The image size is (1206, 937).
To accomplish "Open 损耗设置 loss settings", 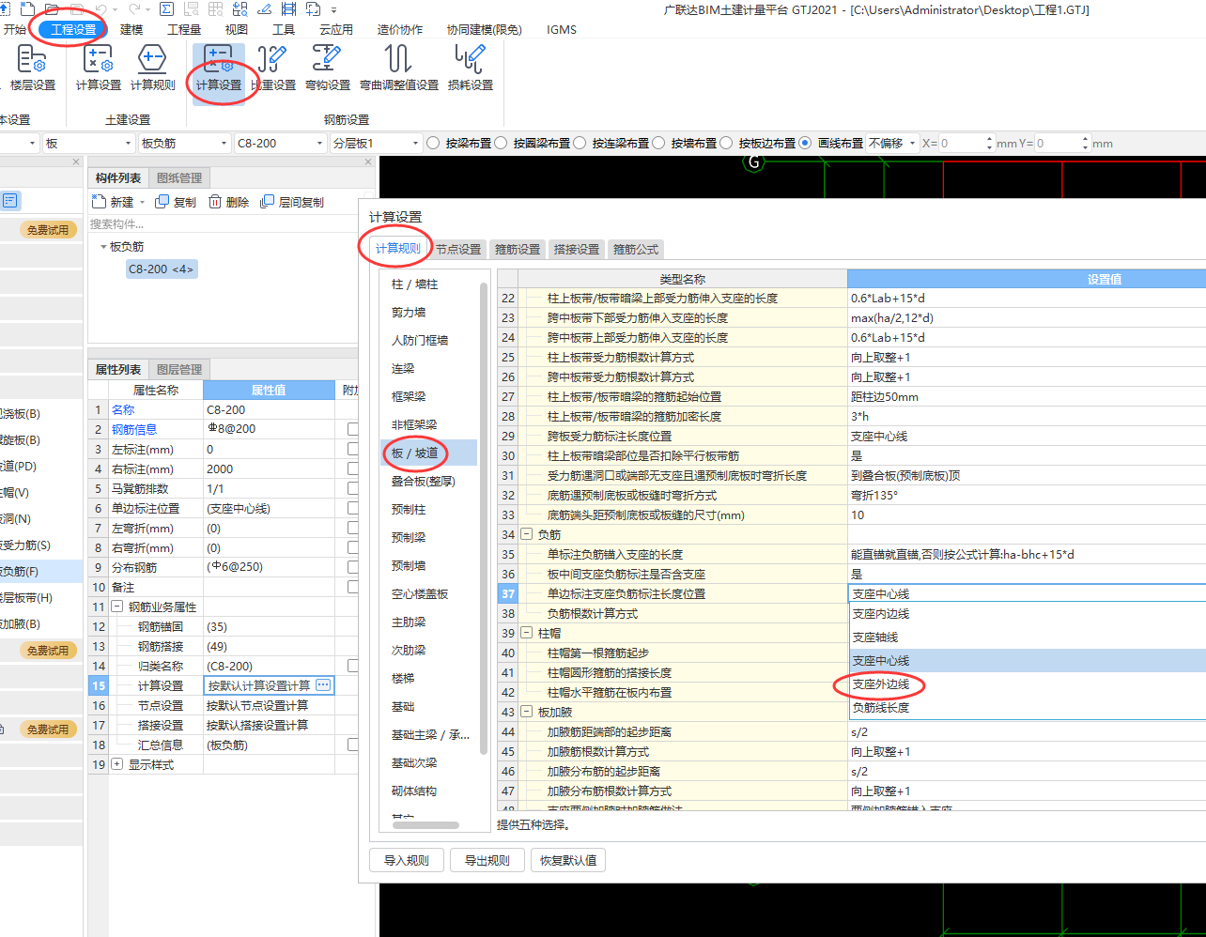I will click(471, 68).
